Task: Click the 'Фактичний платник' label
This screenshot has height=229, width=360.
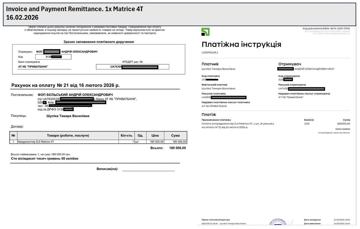Action: pyautogui.click(x=214, y=85)
